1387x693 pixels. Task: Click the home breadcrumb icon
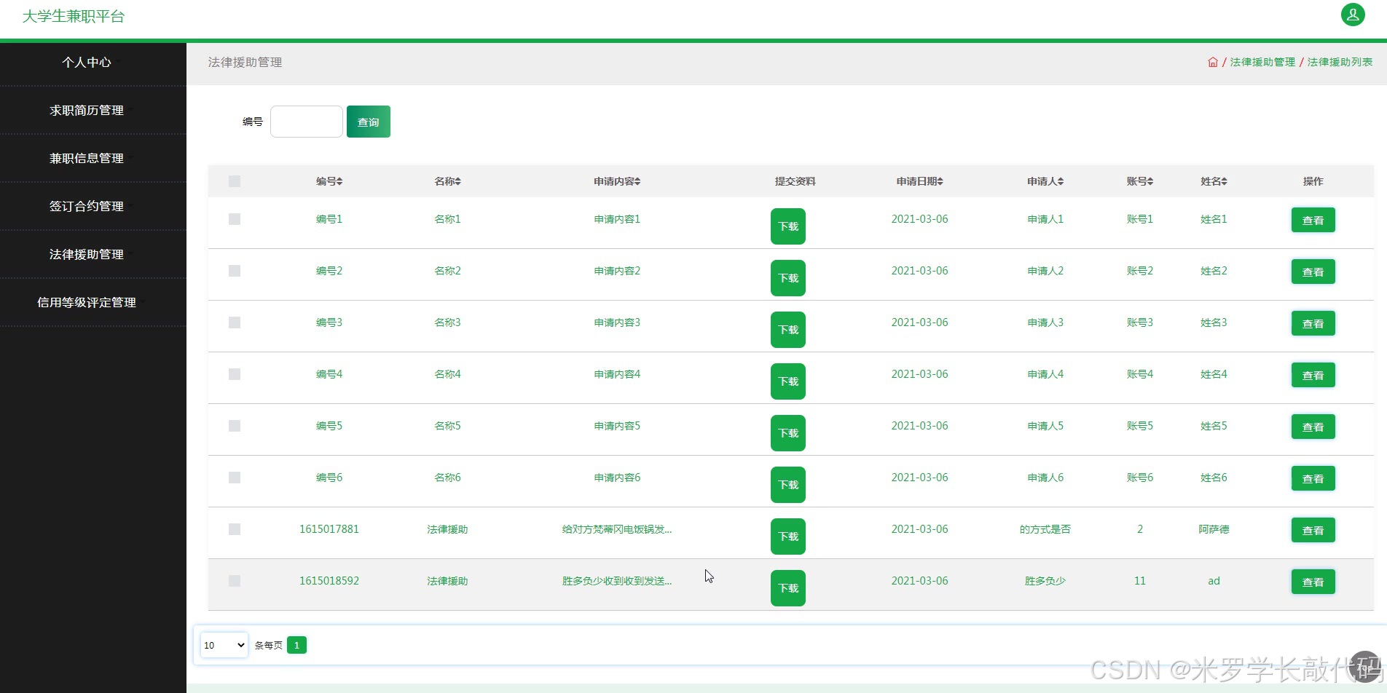click(1213, 63)
